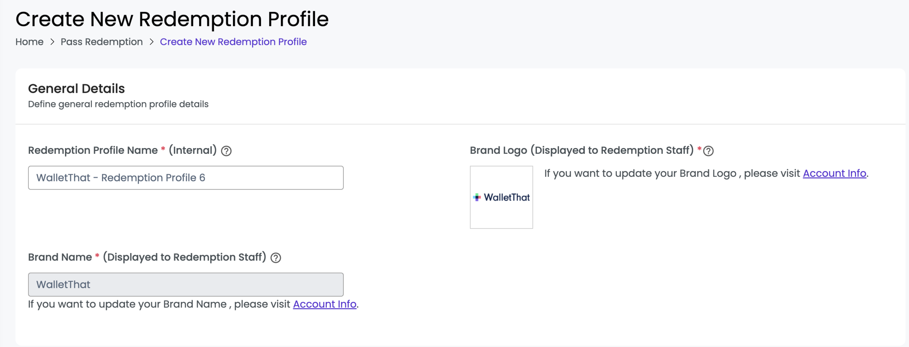Click help icon beside Redemption Profile Name
The height and width of the screenshot is (347, 909).
pyautogui.click(x=226, y=151)
